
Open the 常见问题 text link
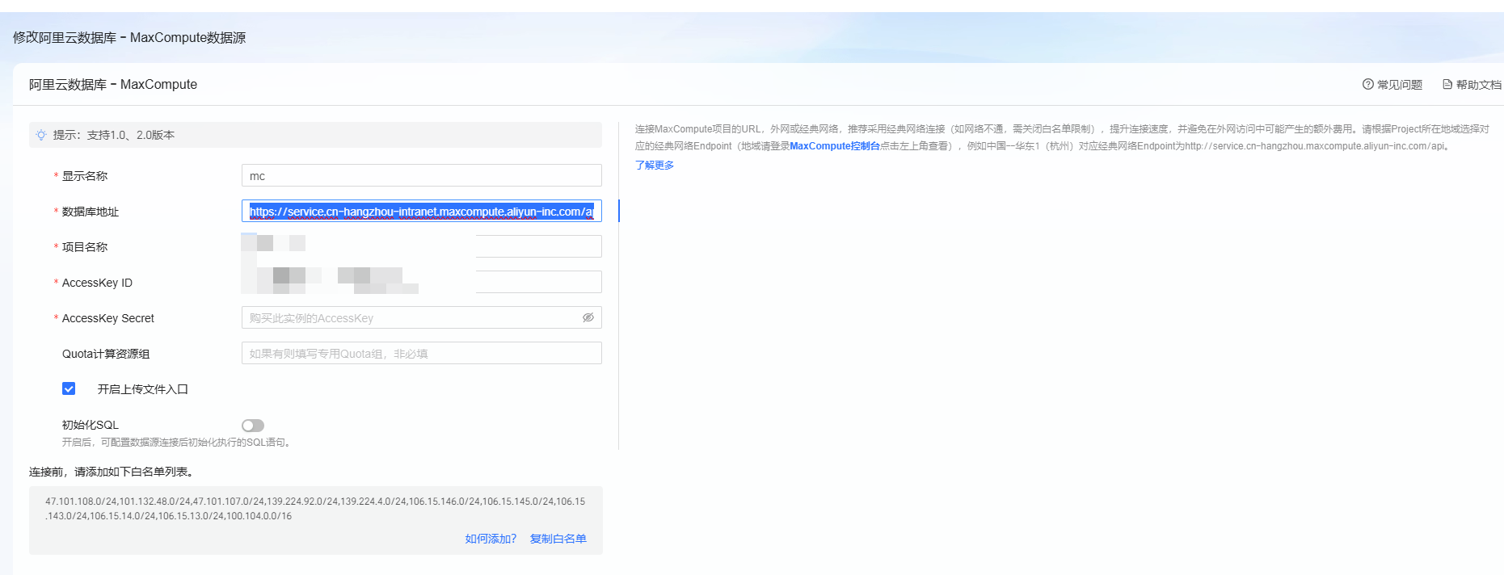1399,85
